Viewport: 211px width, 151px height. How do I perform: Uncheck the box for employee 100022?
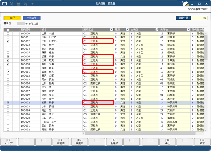[x=8, y=103]
